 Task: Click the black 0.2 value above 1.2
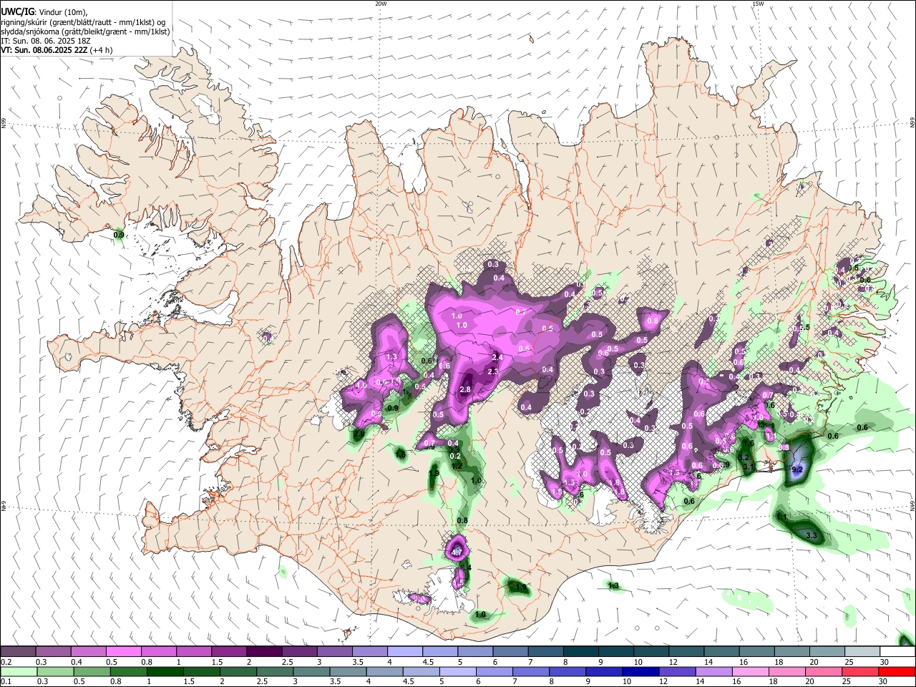click(454, 456)
